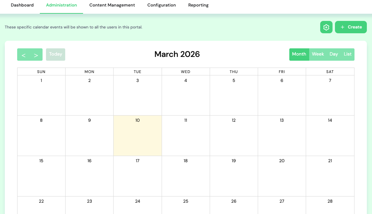Click the date number 12
Screen dimensions: 372x214
pyautogui.click(x=234, y=120)
